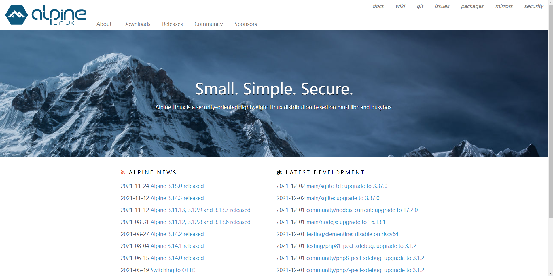The height and width of the screenshot is (276, 553).
Task: Browse the packages database
Action: [472, 6]
